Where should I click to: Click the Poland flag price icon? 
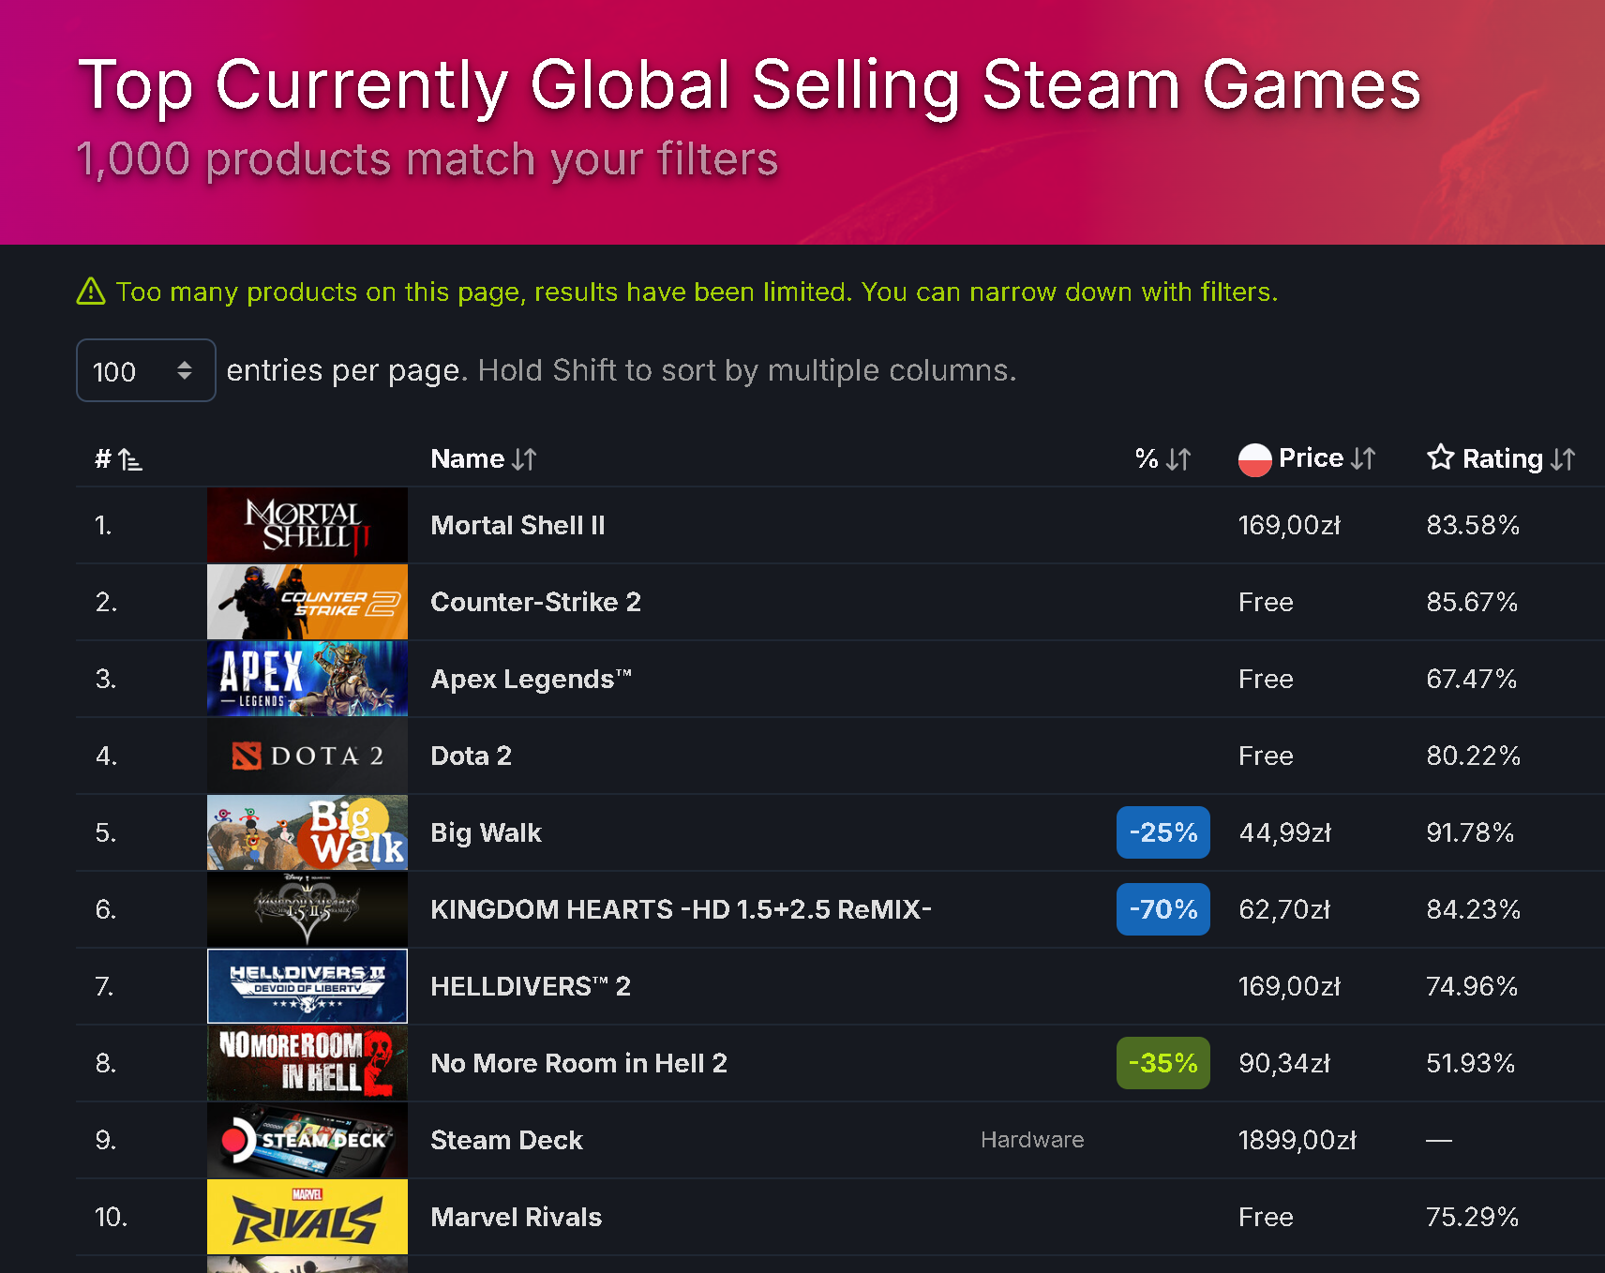coord(1254,459)
